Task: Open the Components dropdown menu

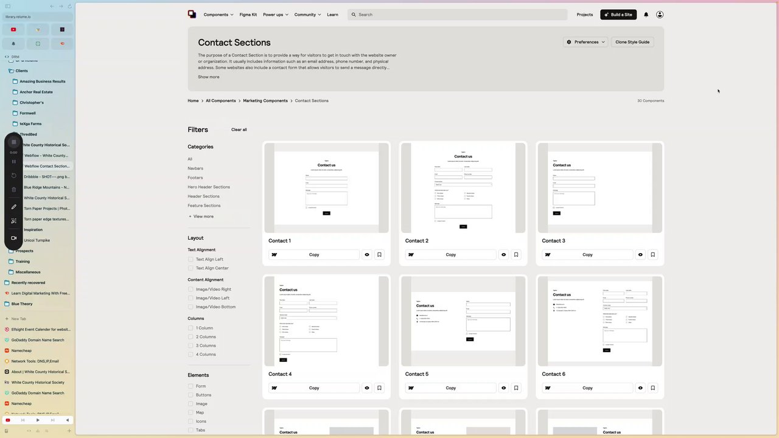Action: (218, 15)
